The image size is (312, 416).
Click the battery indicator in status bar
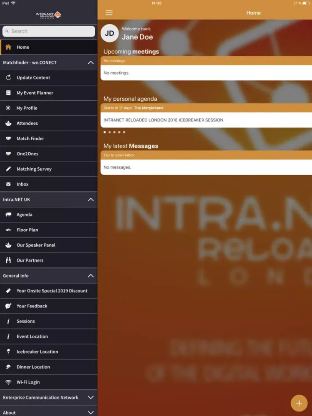[306, 3]
